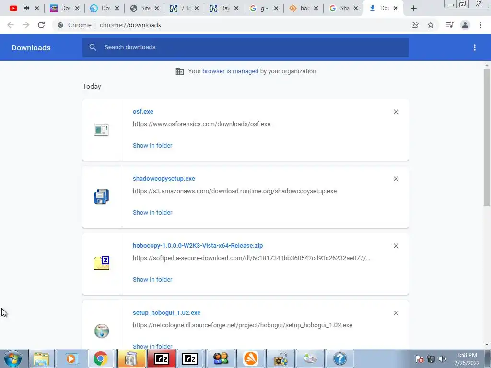491x368 pixels.
Task: Open a new tab with plus button
Action: (x=414, y=9)
